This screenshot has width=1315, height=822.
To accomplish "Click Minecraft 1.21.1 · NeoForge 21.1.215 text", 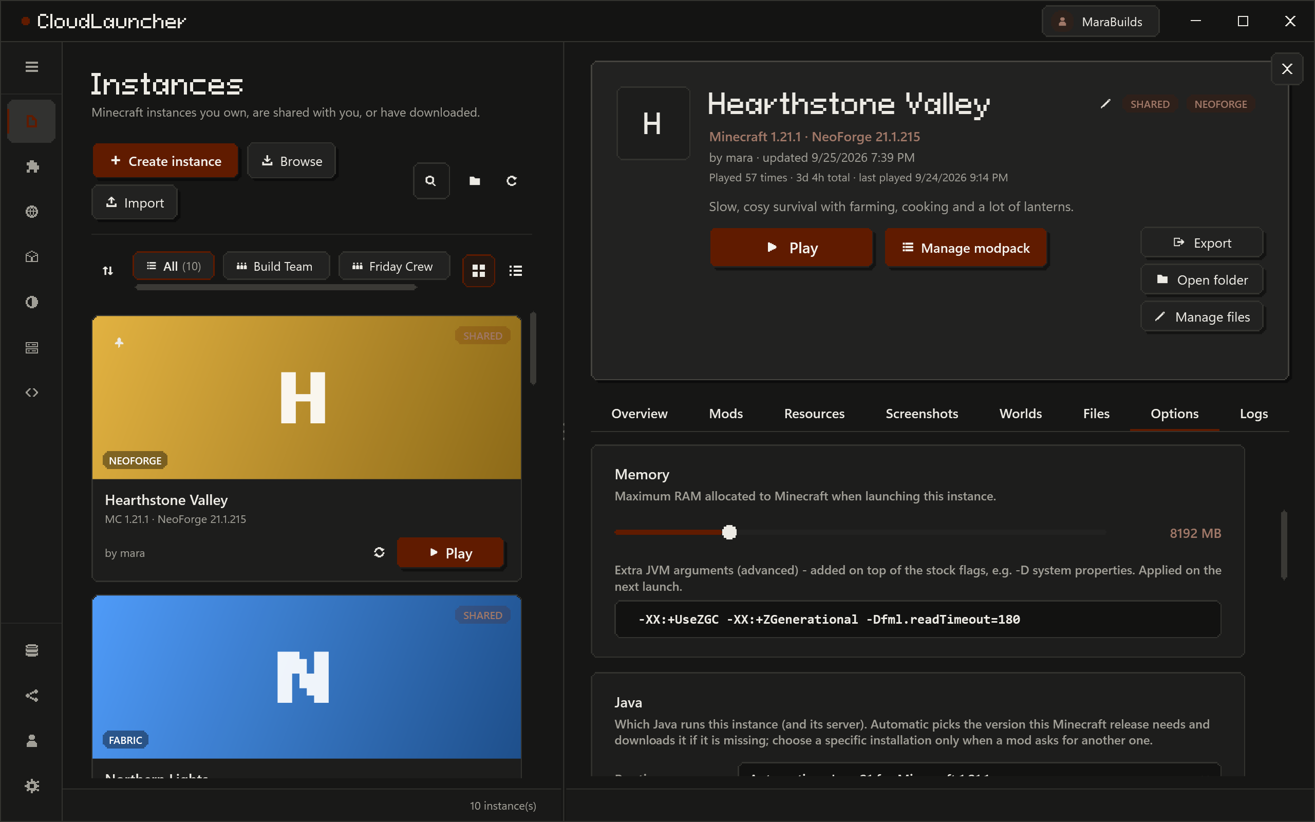I will pyautogui.click(x=814, y=137).
